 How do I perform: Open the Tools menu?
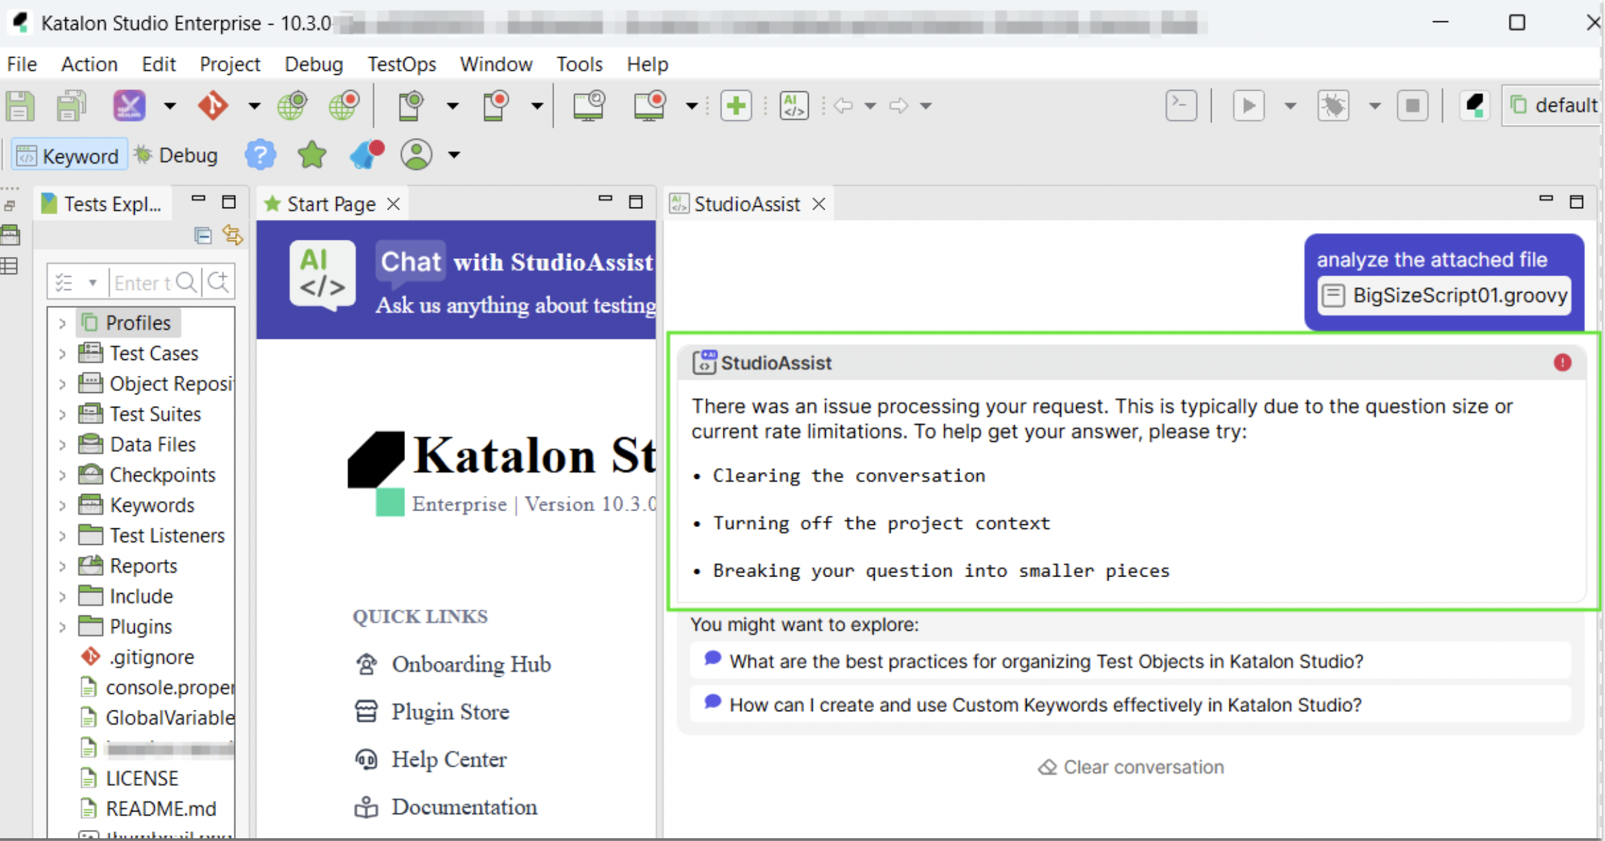[579, 64]
